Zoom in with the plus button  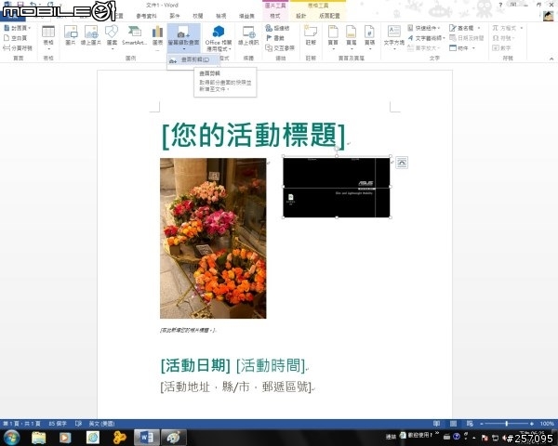(x=532, y=424)
